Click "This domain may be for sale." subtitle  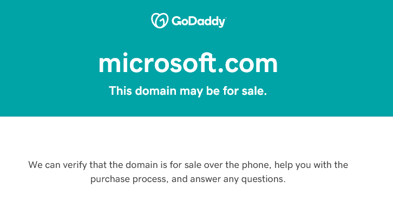[188, 91]
